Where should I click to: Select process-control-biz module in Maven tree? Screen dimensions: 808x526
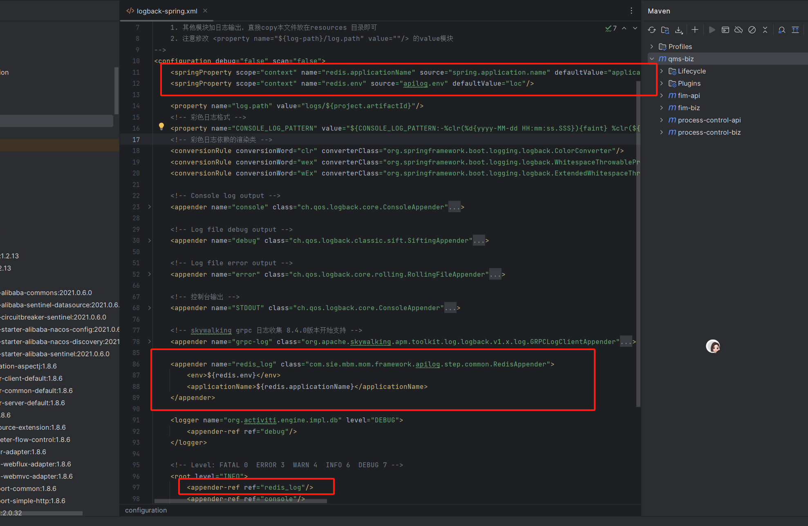point(709,132)
